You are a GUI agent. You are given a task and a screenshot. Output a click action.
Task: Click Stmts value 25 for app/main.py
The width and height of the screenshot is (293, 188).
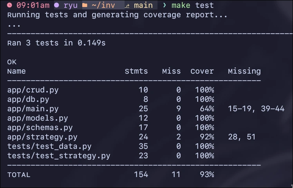click(143, 109)
